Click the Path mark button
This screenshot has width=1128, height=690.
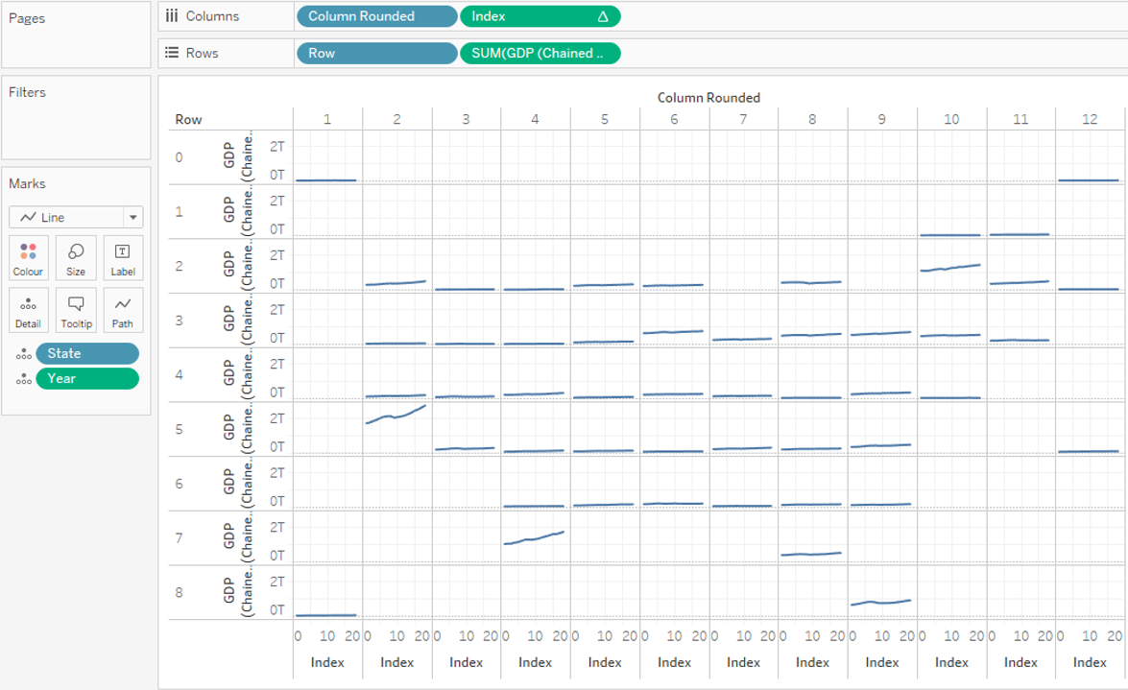point(123,310)
